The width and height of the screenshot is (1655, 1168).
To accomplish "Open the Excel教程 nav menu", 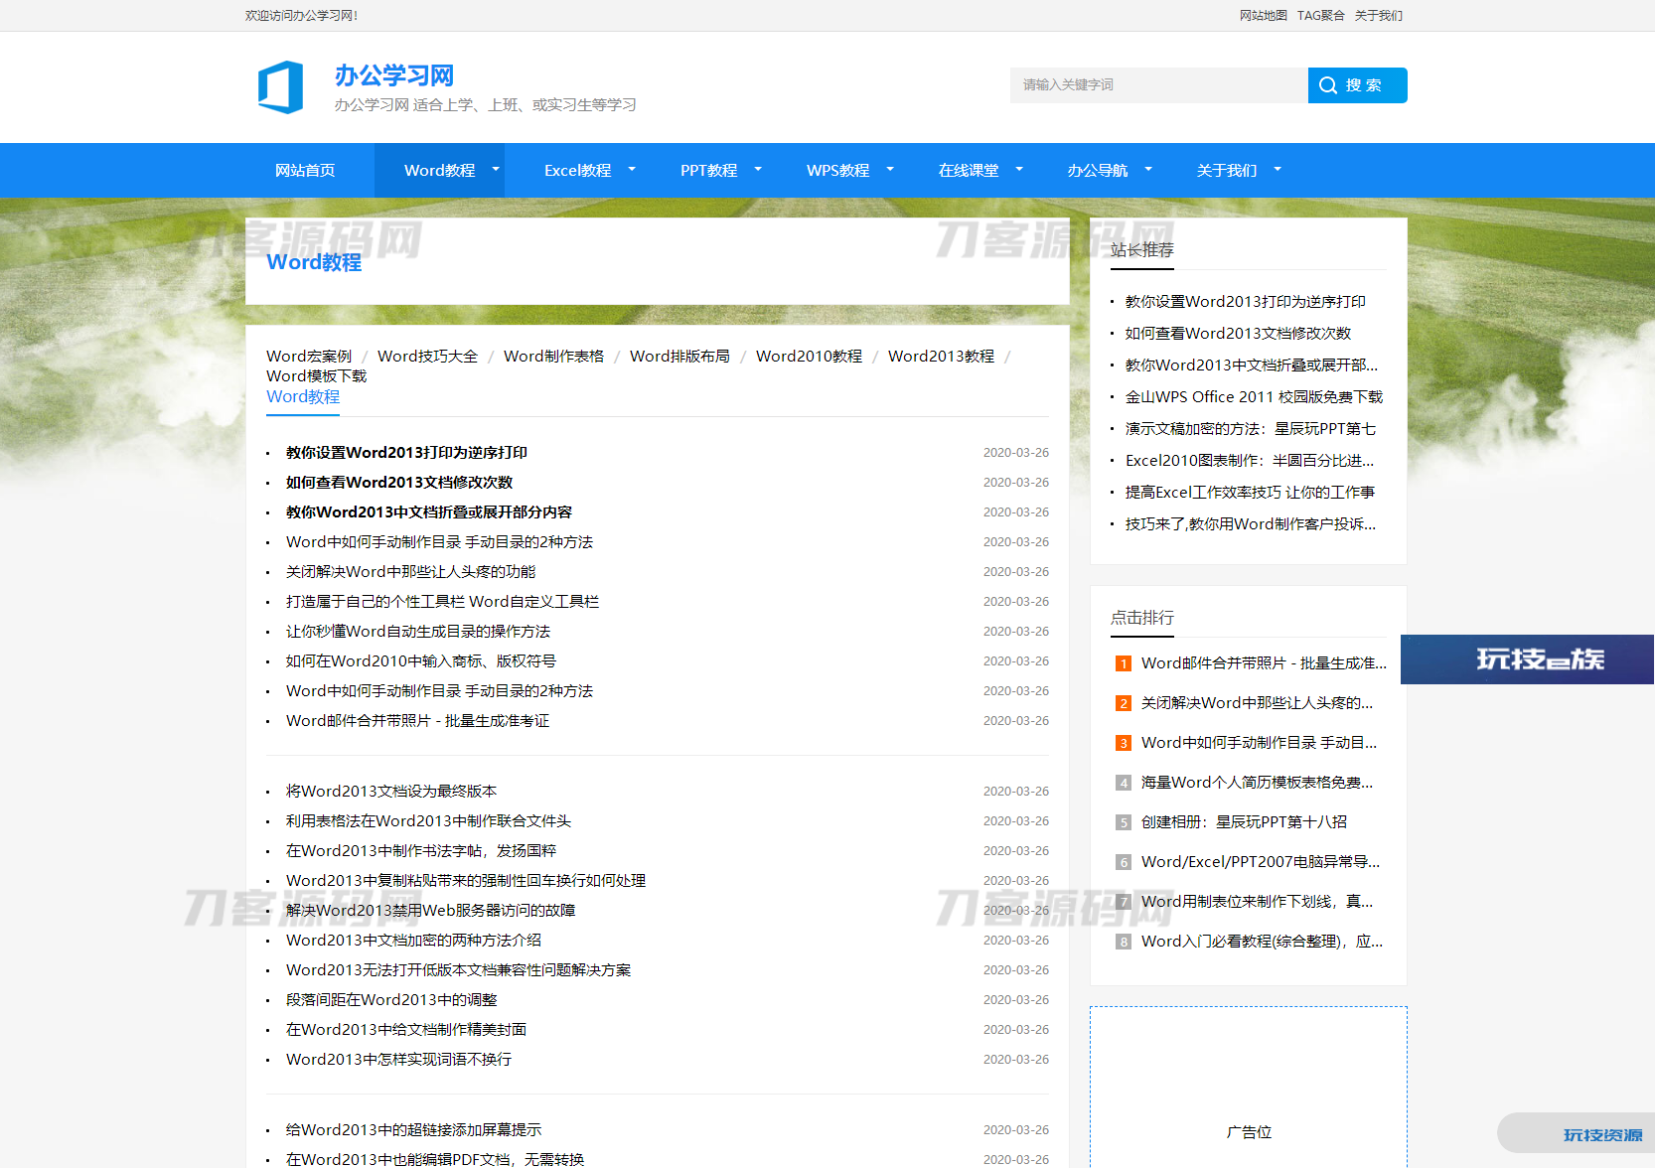I will (x=578, y=170).
